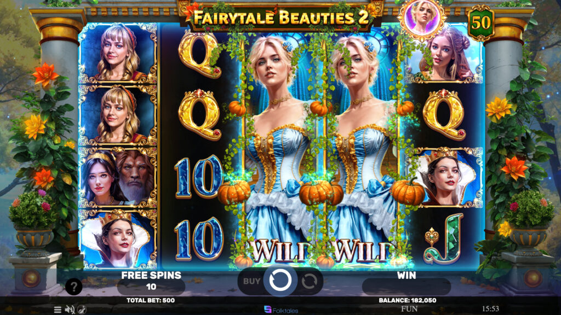Click the blonde princess round medallion

(x=422, y=18)
